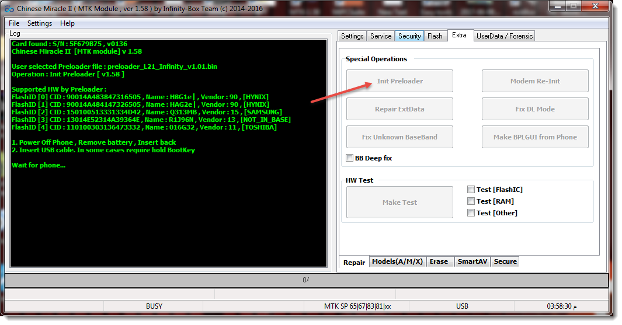
Task: Click the 'Supported HW by Preloader' log line
Action: click(x=59, y=90)
